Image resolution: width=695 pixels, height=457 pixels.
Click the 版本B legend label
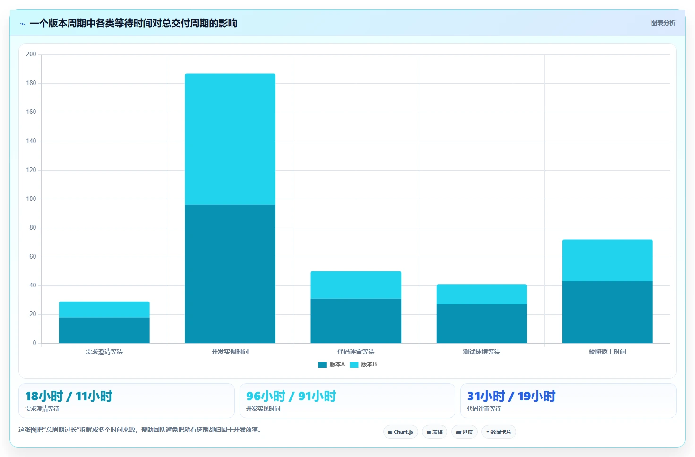pyautogui.click(x=369, y=364)
